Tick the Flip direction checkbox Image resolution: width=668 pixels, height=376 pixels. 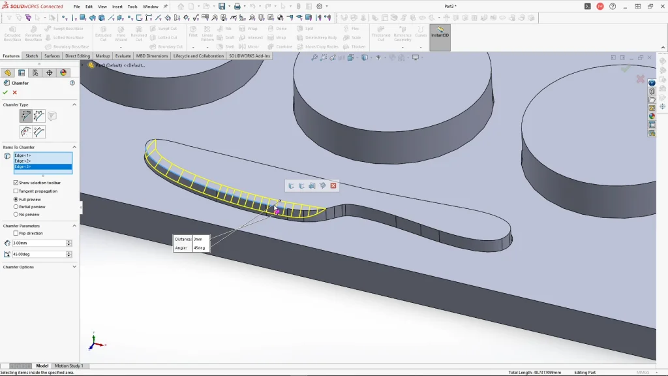pyautogui.click(x=16, y=233)
